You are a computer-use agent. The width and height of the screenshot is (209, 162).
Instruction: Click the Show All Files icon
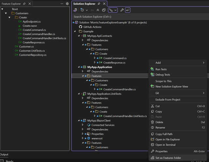point(104,10)
